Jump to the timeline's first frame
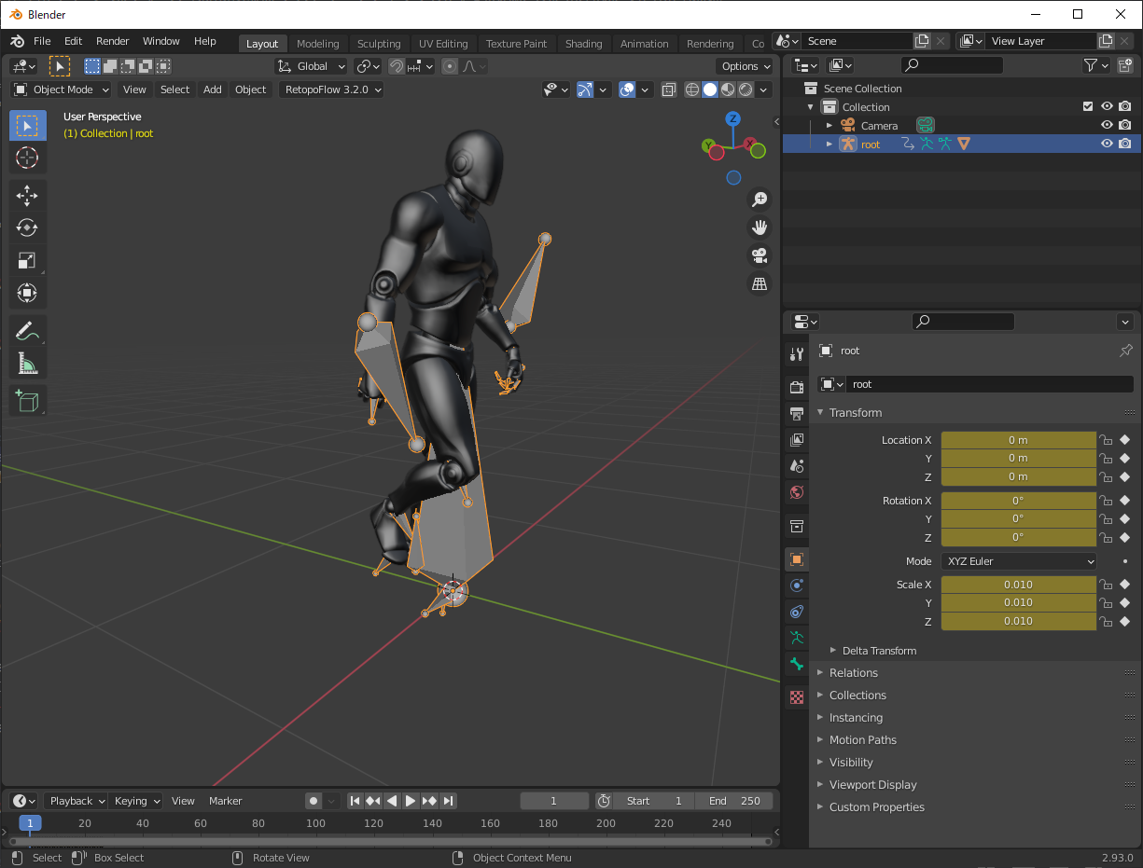 (x=355, y=801)
